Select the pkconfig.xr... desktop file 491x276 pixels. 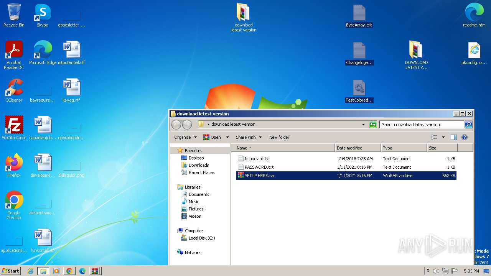pos(474,53)
